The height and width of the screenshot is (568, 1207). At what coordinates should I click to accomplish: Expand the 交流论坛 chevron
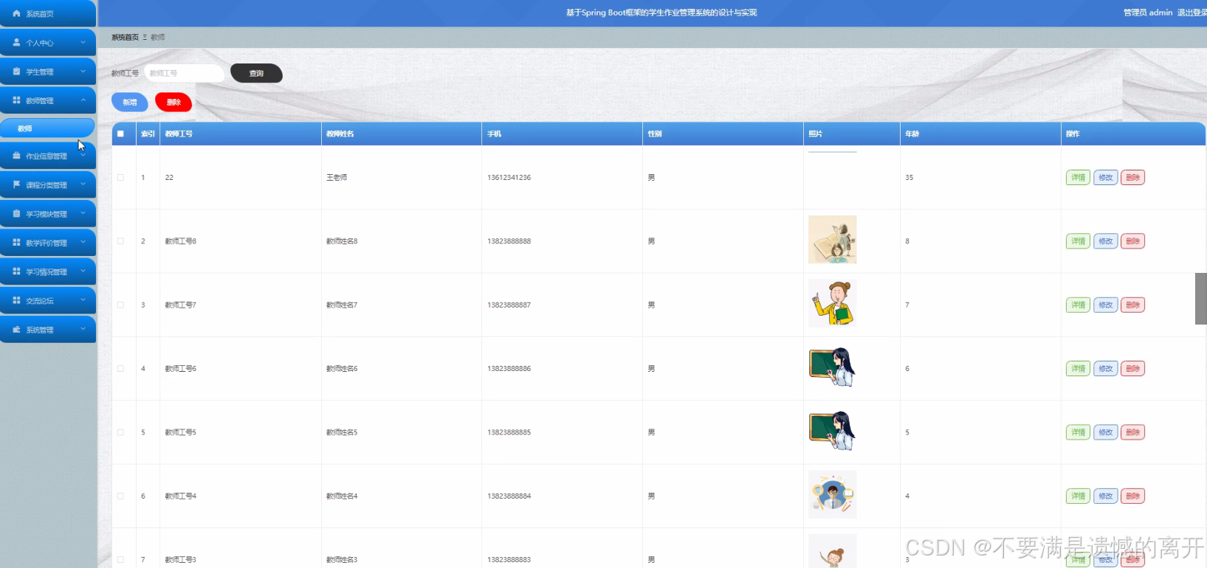pyautogui.click(x=83, y=300)
